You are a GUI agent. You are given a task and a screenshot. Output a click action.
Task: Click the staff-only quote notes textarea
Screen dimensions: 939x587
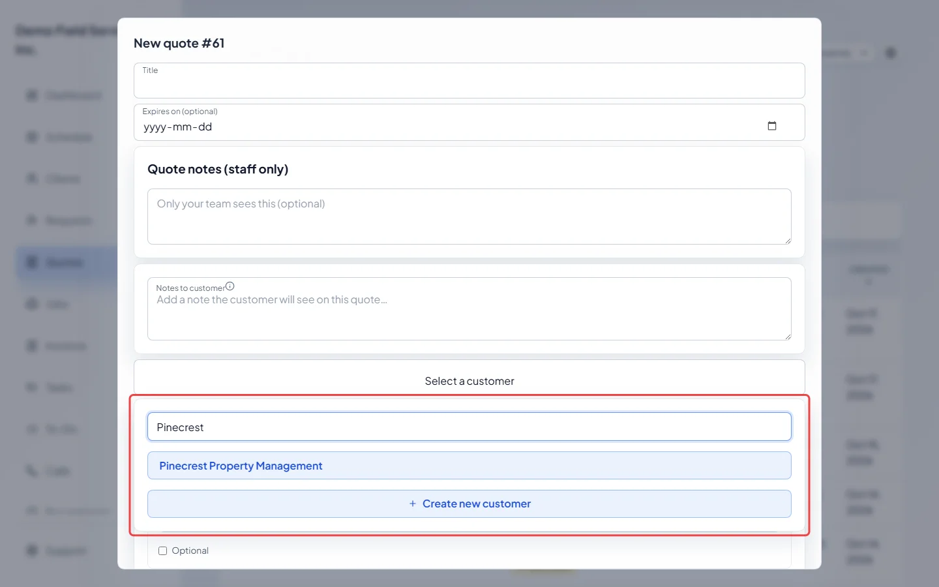click(469, 217)
